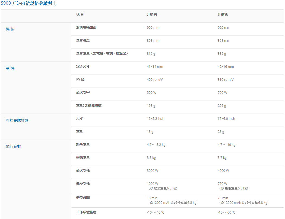Screen dimensions: 285x219
Task: Click the '17×6.0 inch' value
Action: [x=226, y=119]
